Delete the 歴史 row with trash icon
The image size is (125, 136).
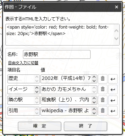(103, 79)
